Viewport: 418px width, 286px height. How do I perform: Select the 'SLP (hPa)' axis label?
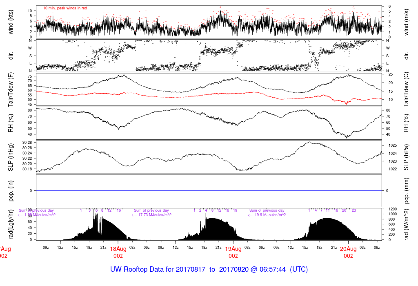click(406, 157)
